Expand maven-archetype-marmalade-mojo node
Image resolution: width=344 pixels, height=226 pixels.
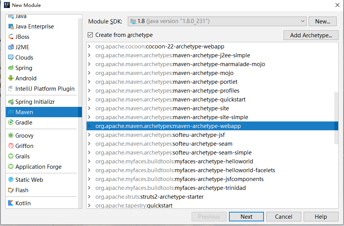point(89,64)
